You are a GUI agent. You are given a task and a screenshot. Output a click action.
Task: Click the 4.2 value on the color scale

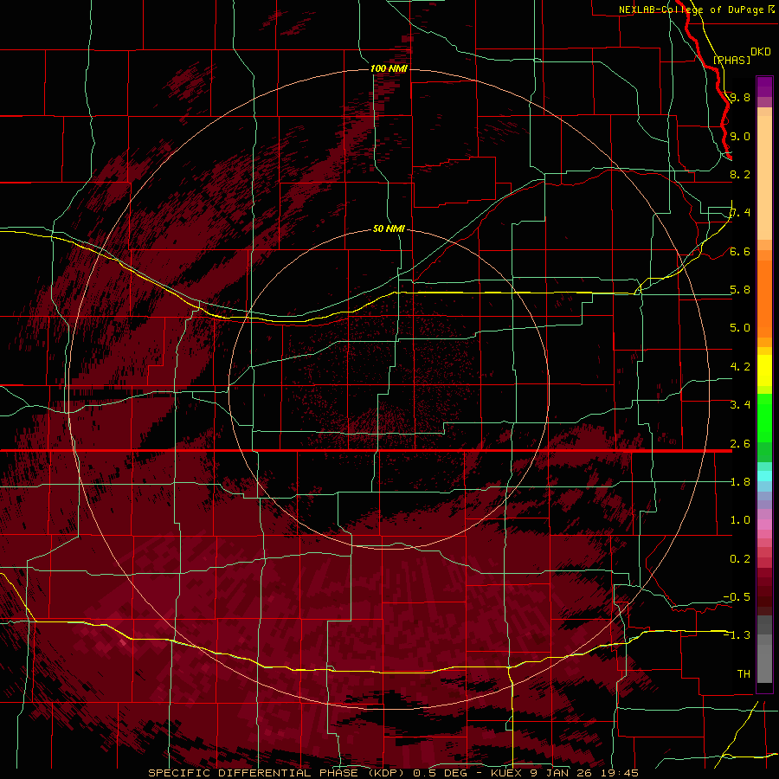[x=740, y=367]
